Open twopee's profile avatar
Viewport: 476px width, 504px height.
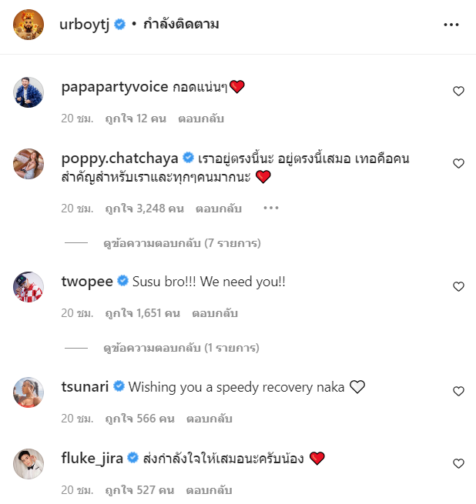pyautogui.click(x=28, y=287)
